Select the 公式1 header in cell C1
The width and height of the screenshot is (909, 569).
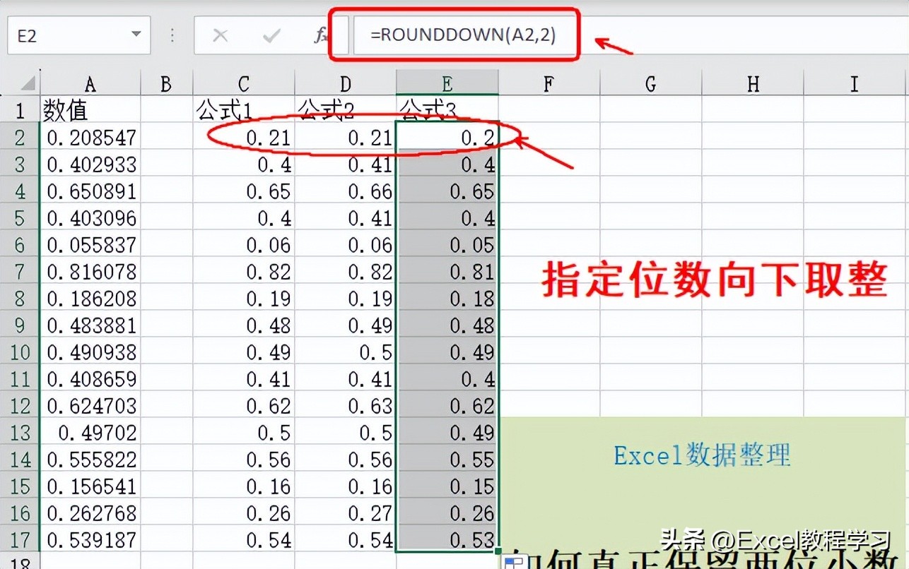coord(244,110)
